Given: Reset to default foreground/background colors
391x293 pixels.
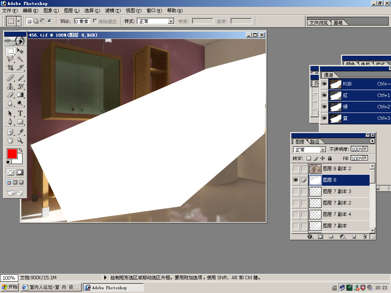Looking at the screenshot, I should click(x=8, y=163).
